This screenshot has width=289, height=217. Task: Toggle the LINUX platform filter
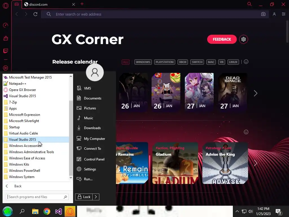coord(233,62)
